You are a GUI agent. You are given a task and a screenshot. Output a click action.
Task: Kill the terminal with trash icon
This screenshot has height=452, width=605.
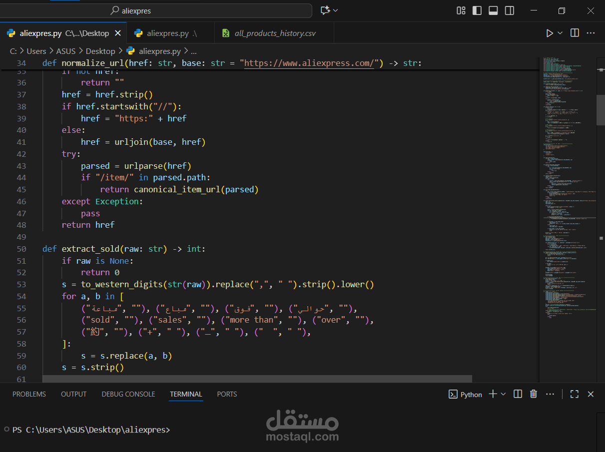(x=534, y=394)
